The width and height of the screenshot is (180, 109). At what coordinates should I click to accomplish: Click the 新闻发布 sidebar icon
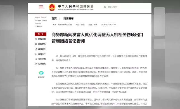pyautogui.click(x=36, y=44)
